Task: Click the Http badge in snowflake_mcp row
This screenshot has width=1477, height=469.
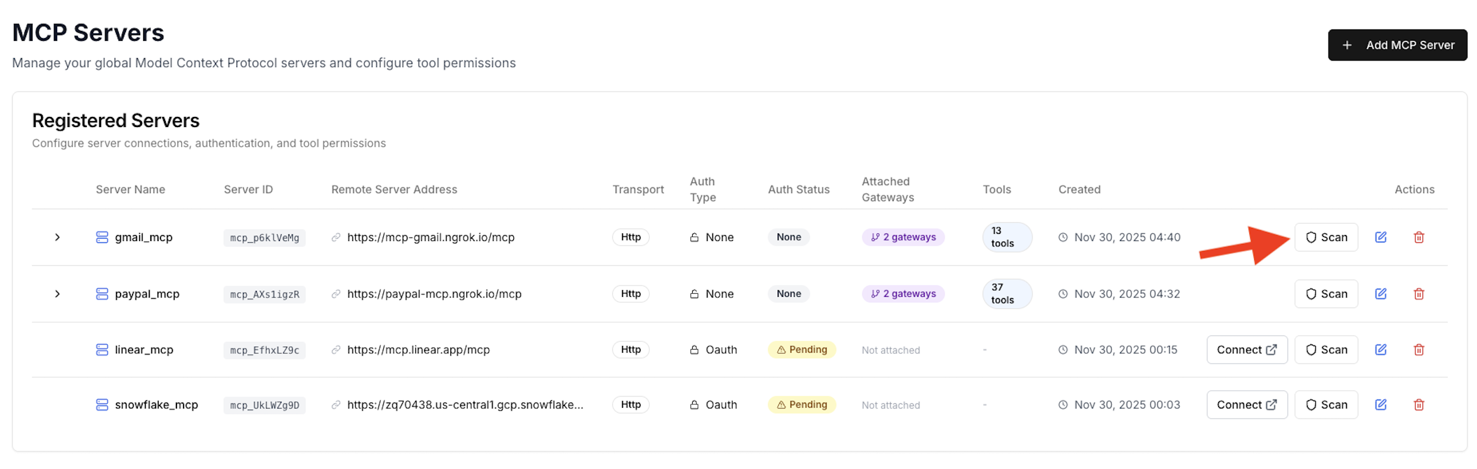Action: 631,405
